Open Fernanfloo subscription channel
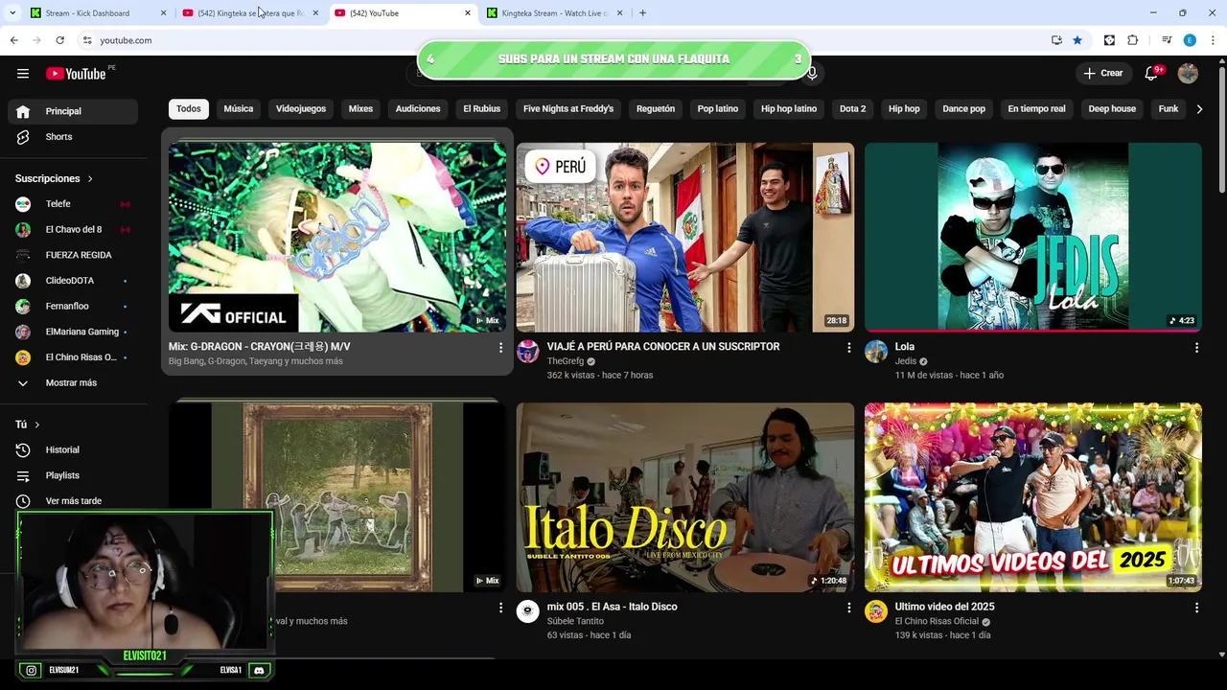 point(73,307)
